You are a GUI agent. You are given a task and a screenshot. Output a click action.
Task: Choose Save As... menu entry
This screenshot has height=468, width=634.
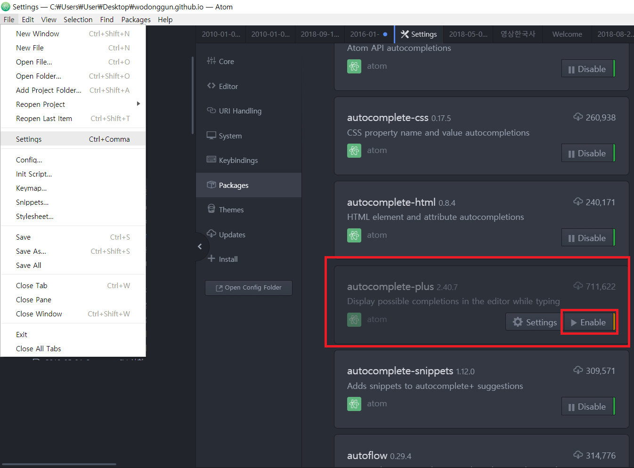[x=73, y=251]
